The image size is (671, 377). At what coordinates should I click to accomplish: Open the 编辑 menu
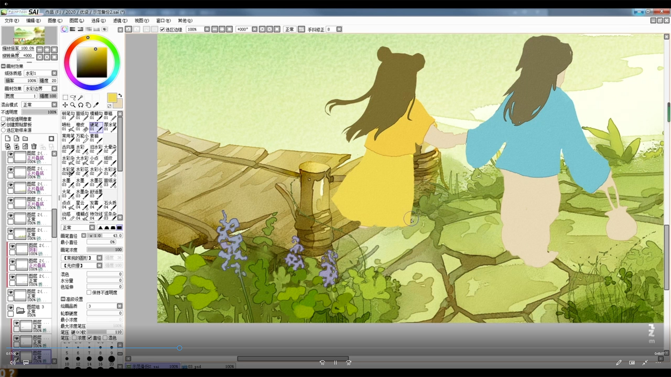[34, 21]
